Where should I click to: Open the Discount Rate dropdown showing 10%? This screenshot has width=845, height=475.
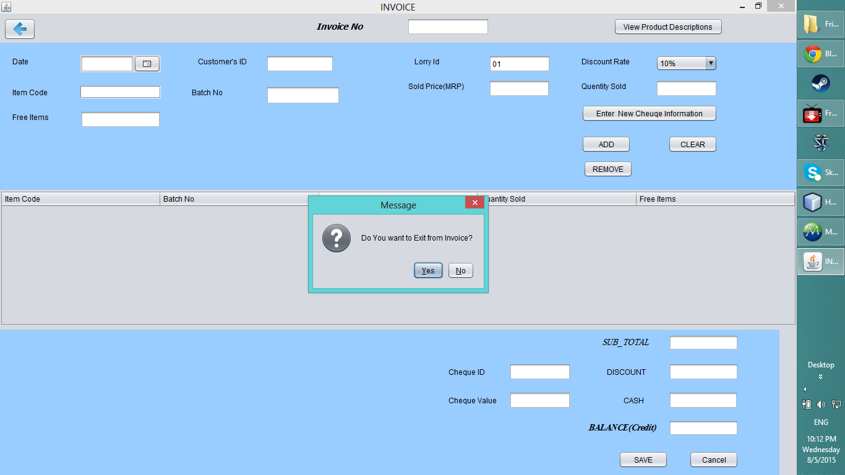710,62
